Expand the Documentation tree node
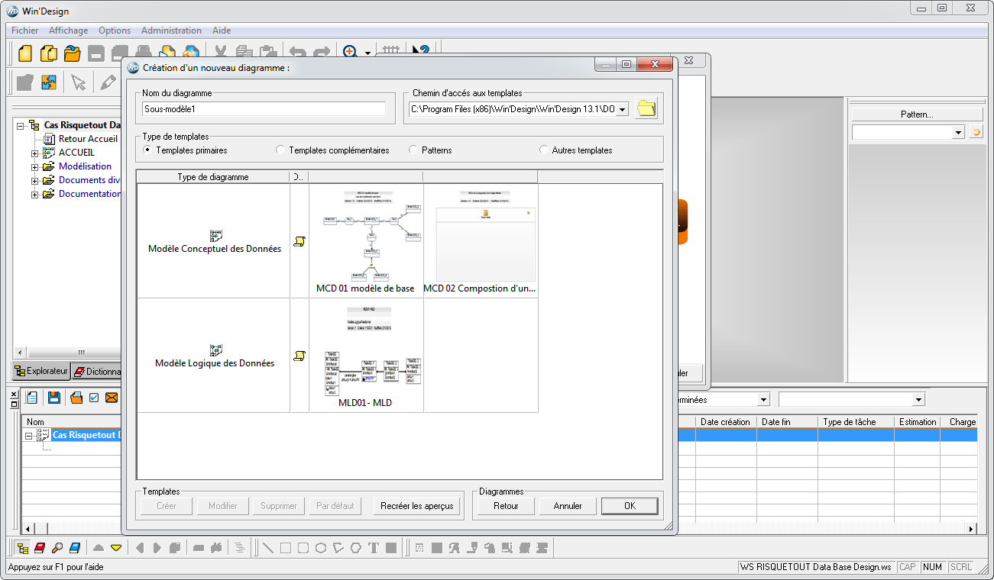This screenshot has height=580, width=994. (x=34, y=195)
